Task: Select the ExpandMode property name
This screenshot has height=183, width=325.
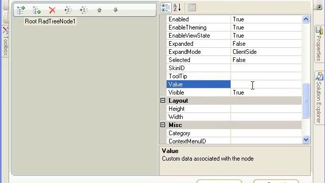Action: pyautogui.click(x=184, y=52)
